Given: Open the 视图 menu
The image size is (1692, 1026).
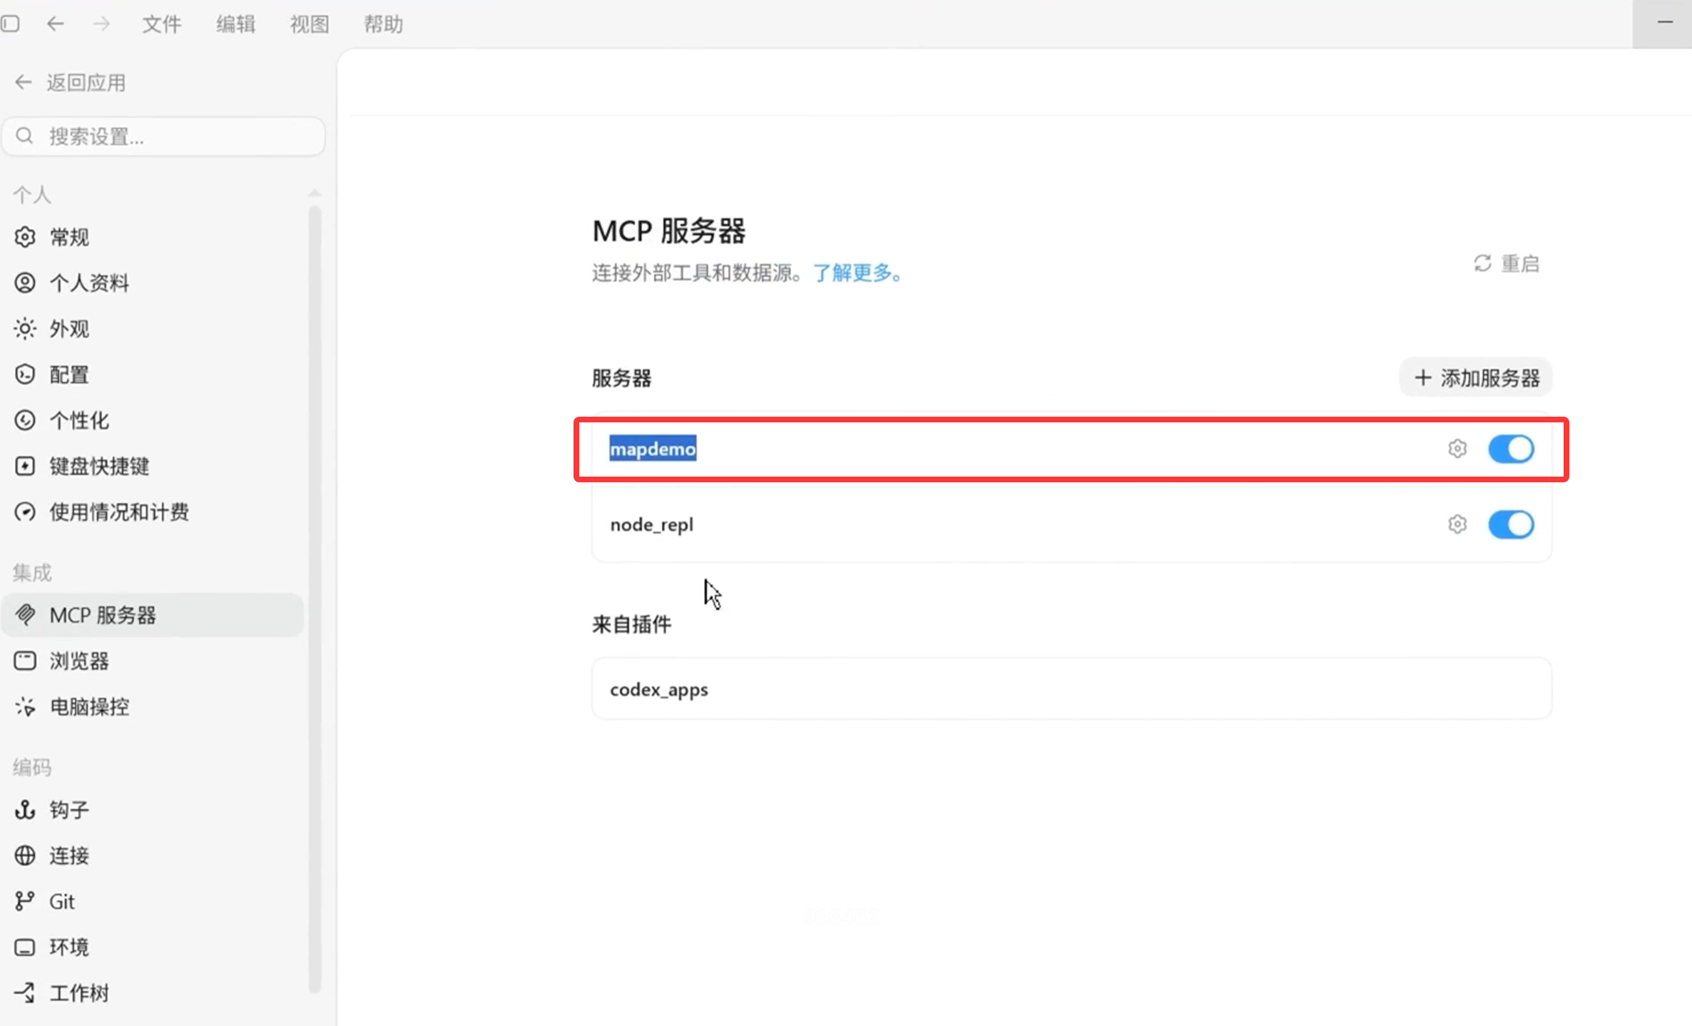Looking at the screenshot, I should [310, 24].
